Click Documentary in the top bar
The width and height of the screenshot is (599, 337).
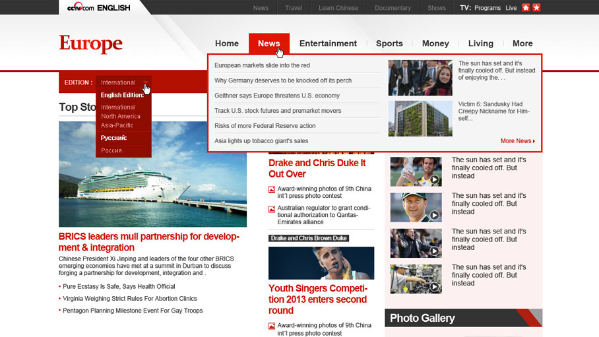point(393,8)
